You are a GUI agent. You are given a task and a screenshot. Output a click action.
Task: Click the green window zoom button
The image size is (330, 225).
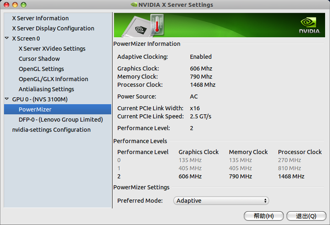click(24, 4)
